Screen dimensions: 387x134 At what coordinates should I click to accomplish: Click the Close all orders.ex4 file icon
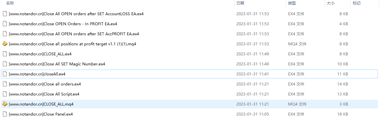pyautogui.click(x=5, y=84)
